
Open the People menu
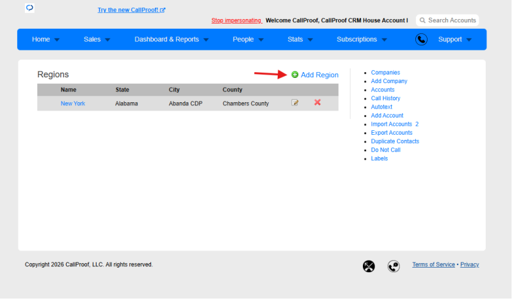(248, 40)
